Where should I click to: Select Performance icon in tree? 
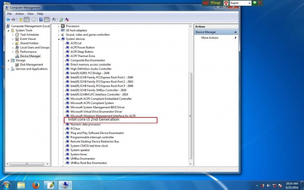tap(17, 52)
